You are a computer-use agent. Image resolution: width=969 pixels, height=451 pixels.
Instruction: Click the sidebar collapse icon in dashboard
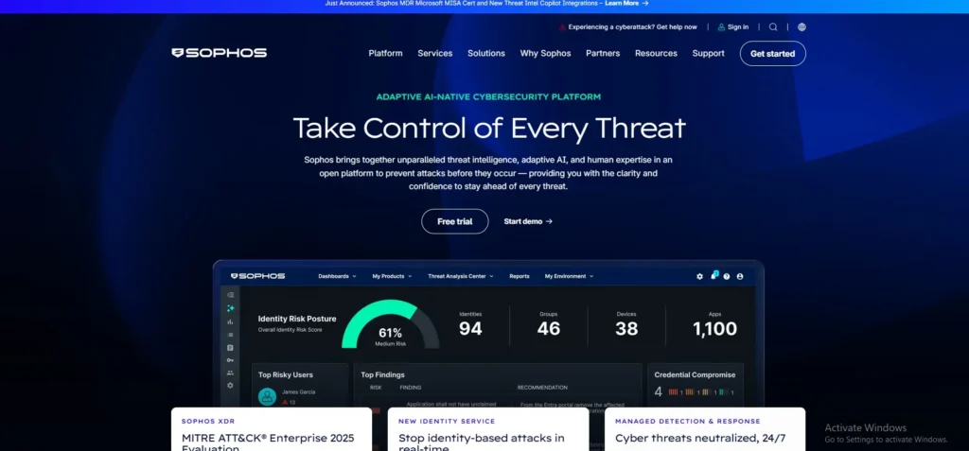tap(231, 295)
